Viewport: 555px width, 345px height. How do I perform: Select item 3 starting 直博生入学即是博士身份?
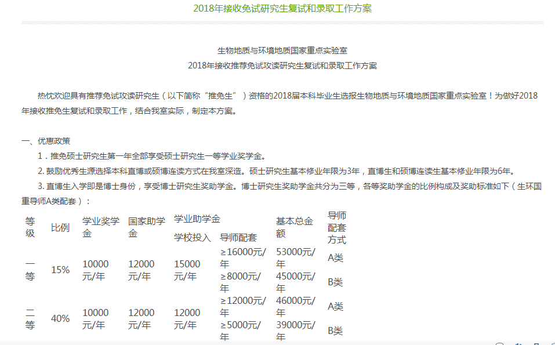point(281,194)
